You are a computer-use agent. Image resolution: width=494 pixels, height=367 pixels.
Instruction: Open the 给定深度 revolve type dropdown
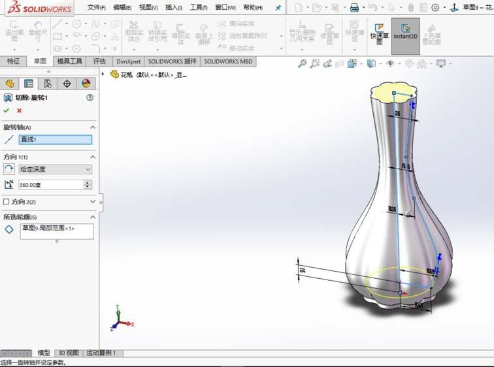click(56, 169)
